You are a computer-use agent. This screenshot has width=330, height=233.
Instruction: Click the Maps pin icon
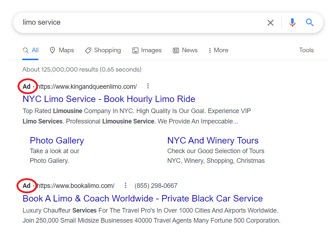52,50
